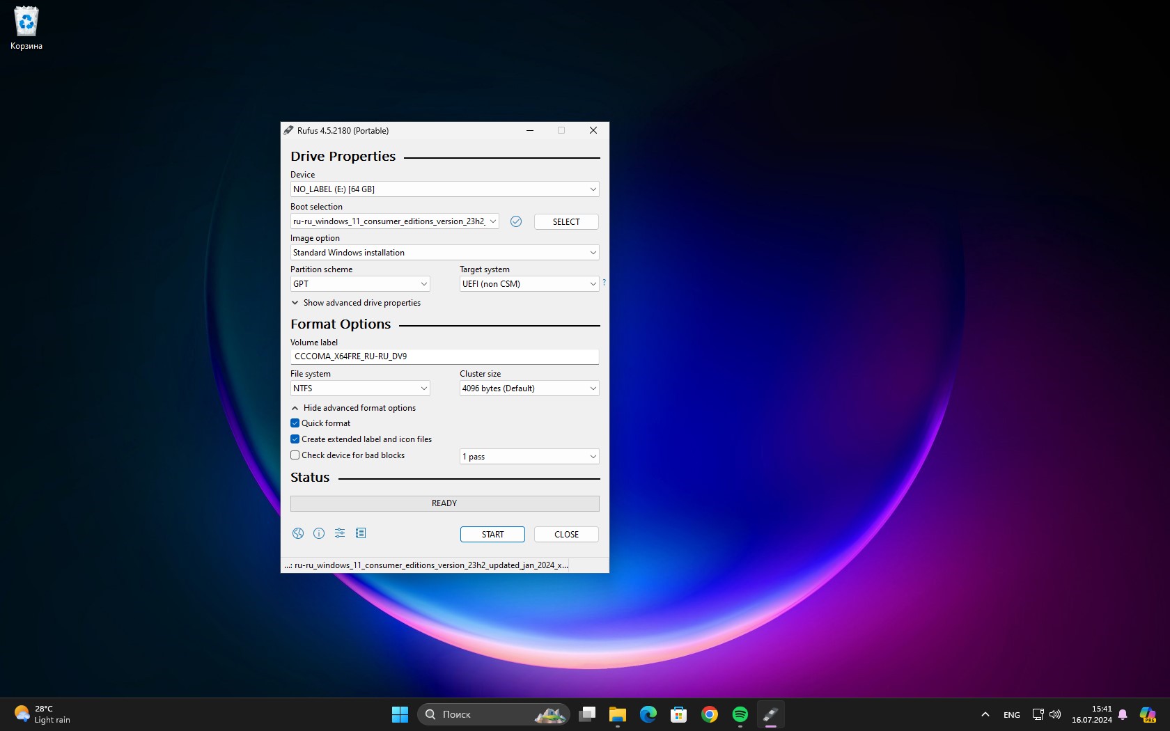1170x731 pixels.
Task: Open the Cluster size dropdown
Action: point(529,388)
